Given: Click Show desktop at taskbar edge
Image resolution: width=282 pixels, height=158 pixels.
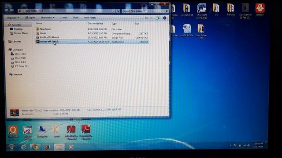Looking at the screenshot, I should [266, 145].
